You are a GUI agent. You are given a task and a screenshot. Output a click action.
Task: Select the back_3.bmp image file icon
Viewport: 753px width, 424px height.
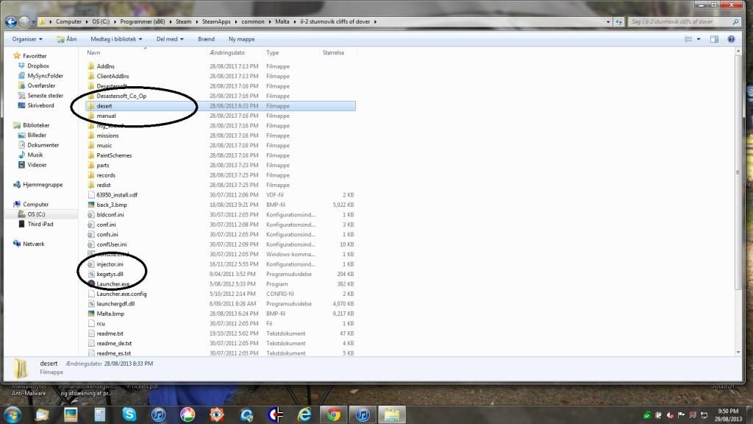coord(91,205)
